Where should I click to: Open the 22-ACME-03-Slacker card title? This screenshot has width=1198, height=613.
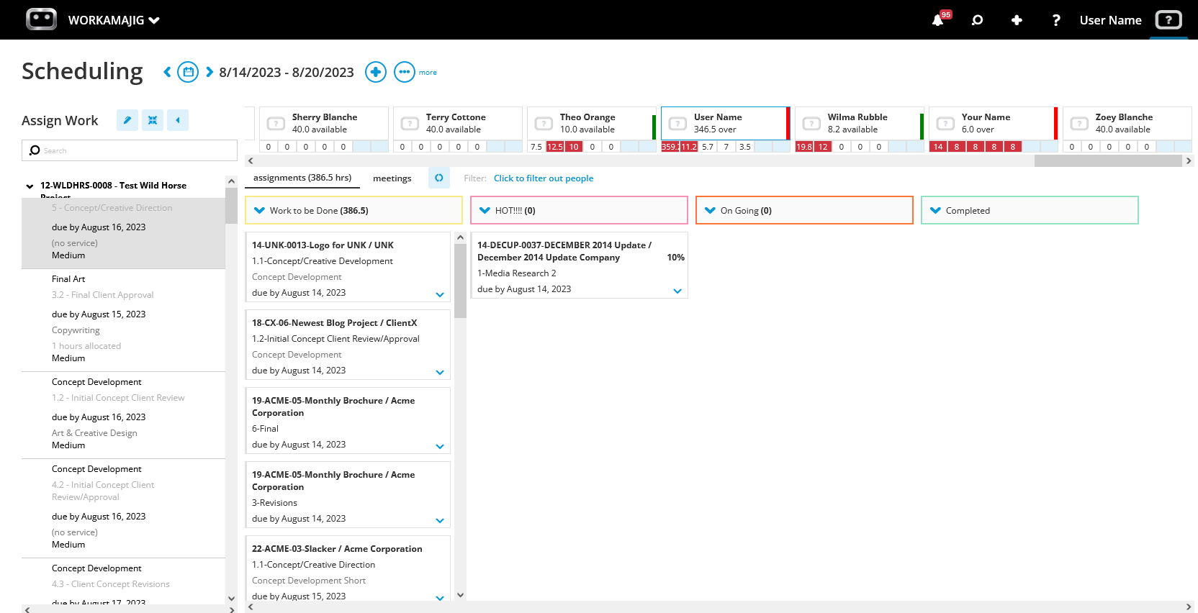click(337, 549)
